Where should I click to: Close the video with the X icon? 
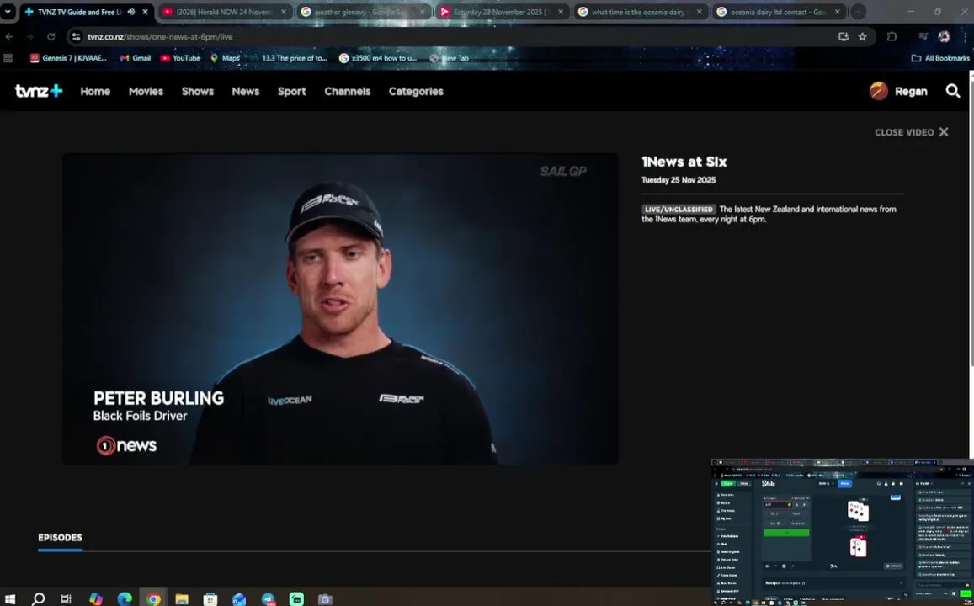tap(944, 132)
